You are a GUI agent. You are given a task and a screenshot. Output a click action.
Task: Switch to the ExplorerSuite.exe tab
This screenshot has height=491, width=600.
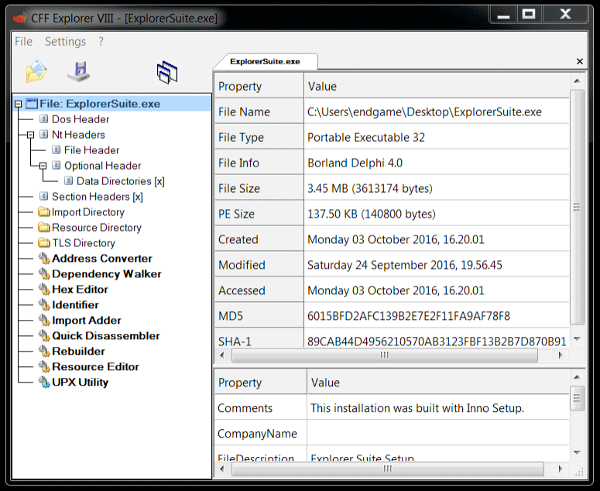265,61
